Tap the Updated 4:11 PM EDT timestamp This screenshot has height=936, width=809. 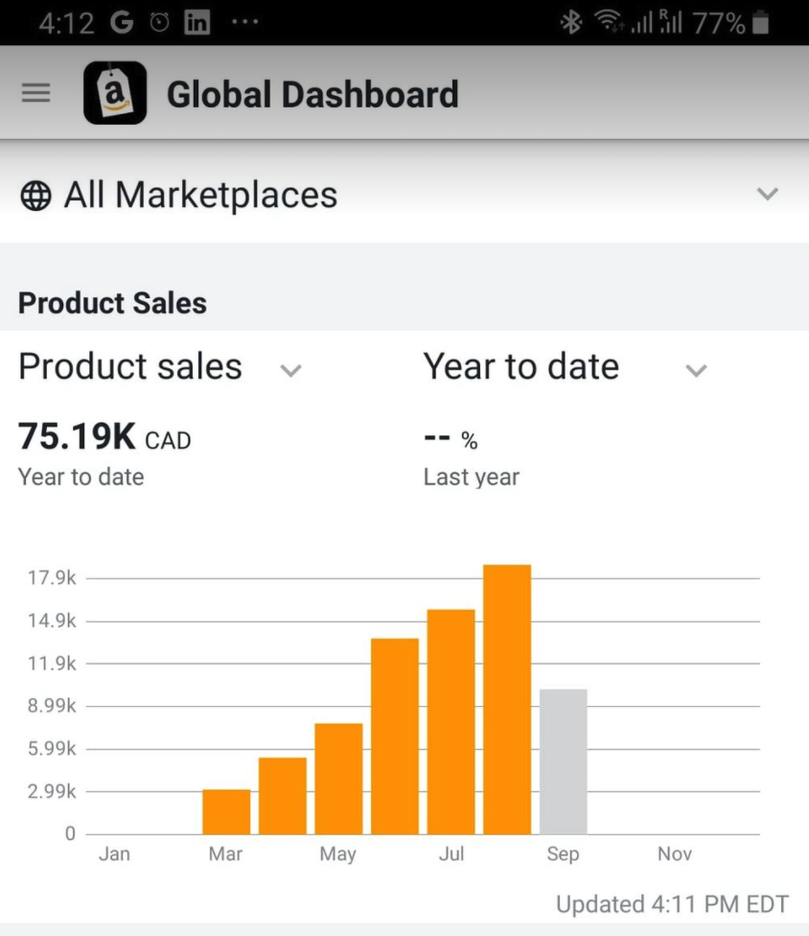coord(672,903)
